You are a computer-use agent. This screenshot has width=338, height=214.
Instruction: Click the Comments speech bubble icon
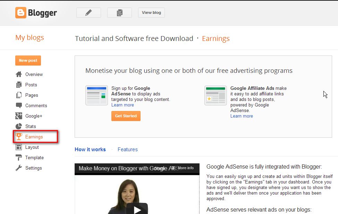(x=19, y=105)
